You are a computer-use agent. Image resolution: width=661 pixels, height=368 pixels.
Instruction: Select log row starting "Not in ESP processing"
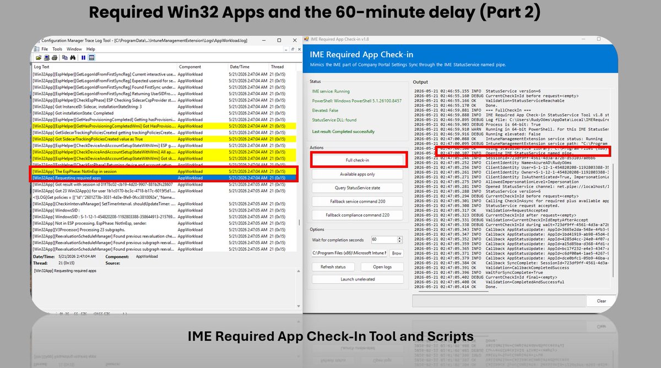coord(165,223)
